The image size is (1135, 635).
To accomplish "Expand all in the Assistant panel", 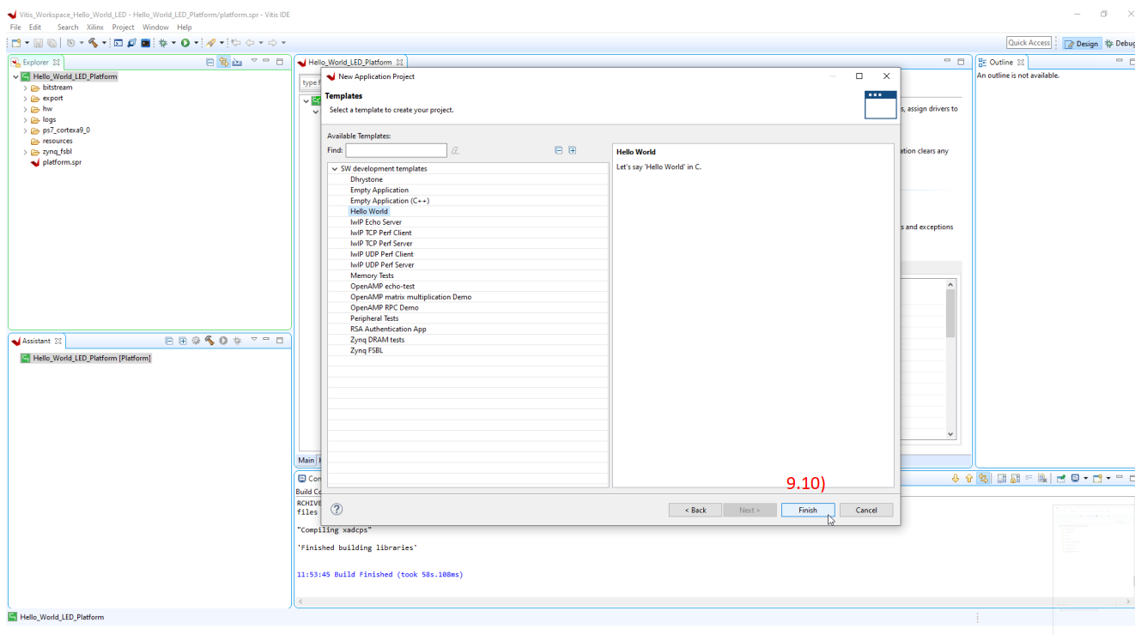I will click(183, 341).
